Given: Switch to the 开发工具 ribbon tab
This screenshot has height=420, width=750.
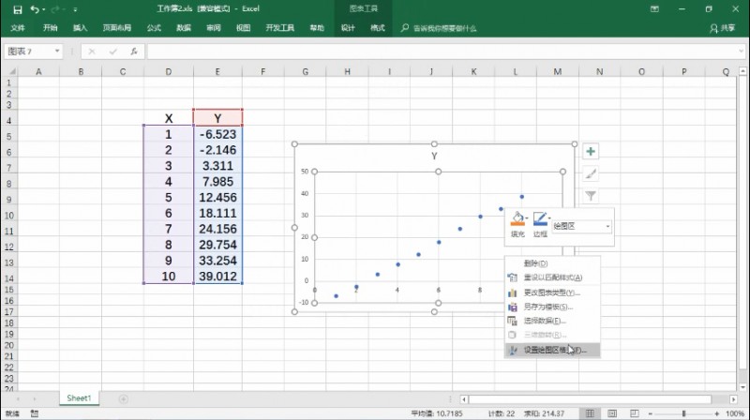Looking at the screenshot, I should [279, 28].
